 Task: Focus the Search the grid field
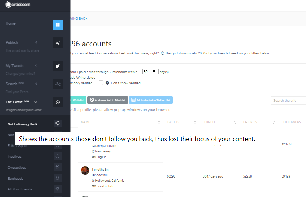click(288, 101)
